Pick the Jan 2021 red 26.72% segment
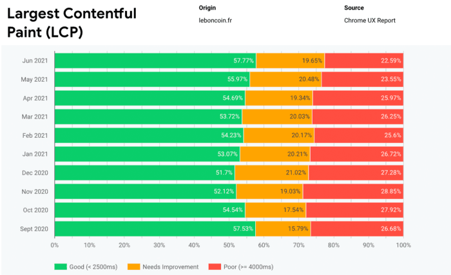 pyautogui.click(x=356, y=154)
